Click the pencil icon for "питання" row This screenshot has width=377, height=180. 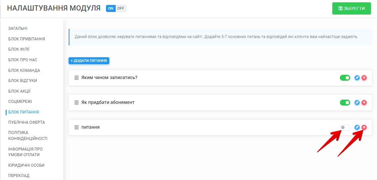[357, 127]
